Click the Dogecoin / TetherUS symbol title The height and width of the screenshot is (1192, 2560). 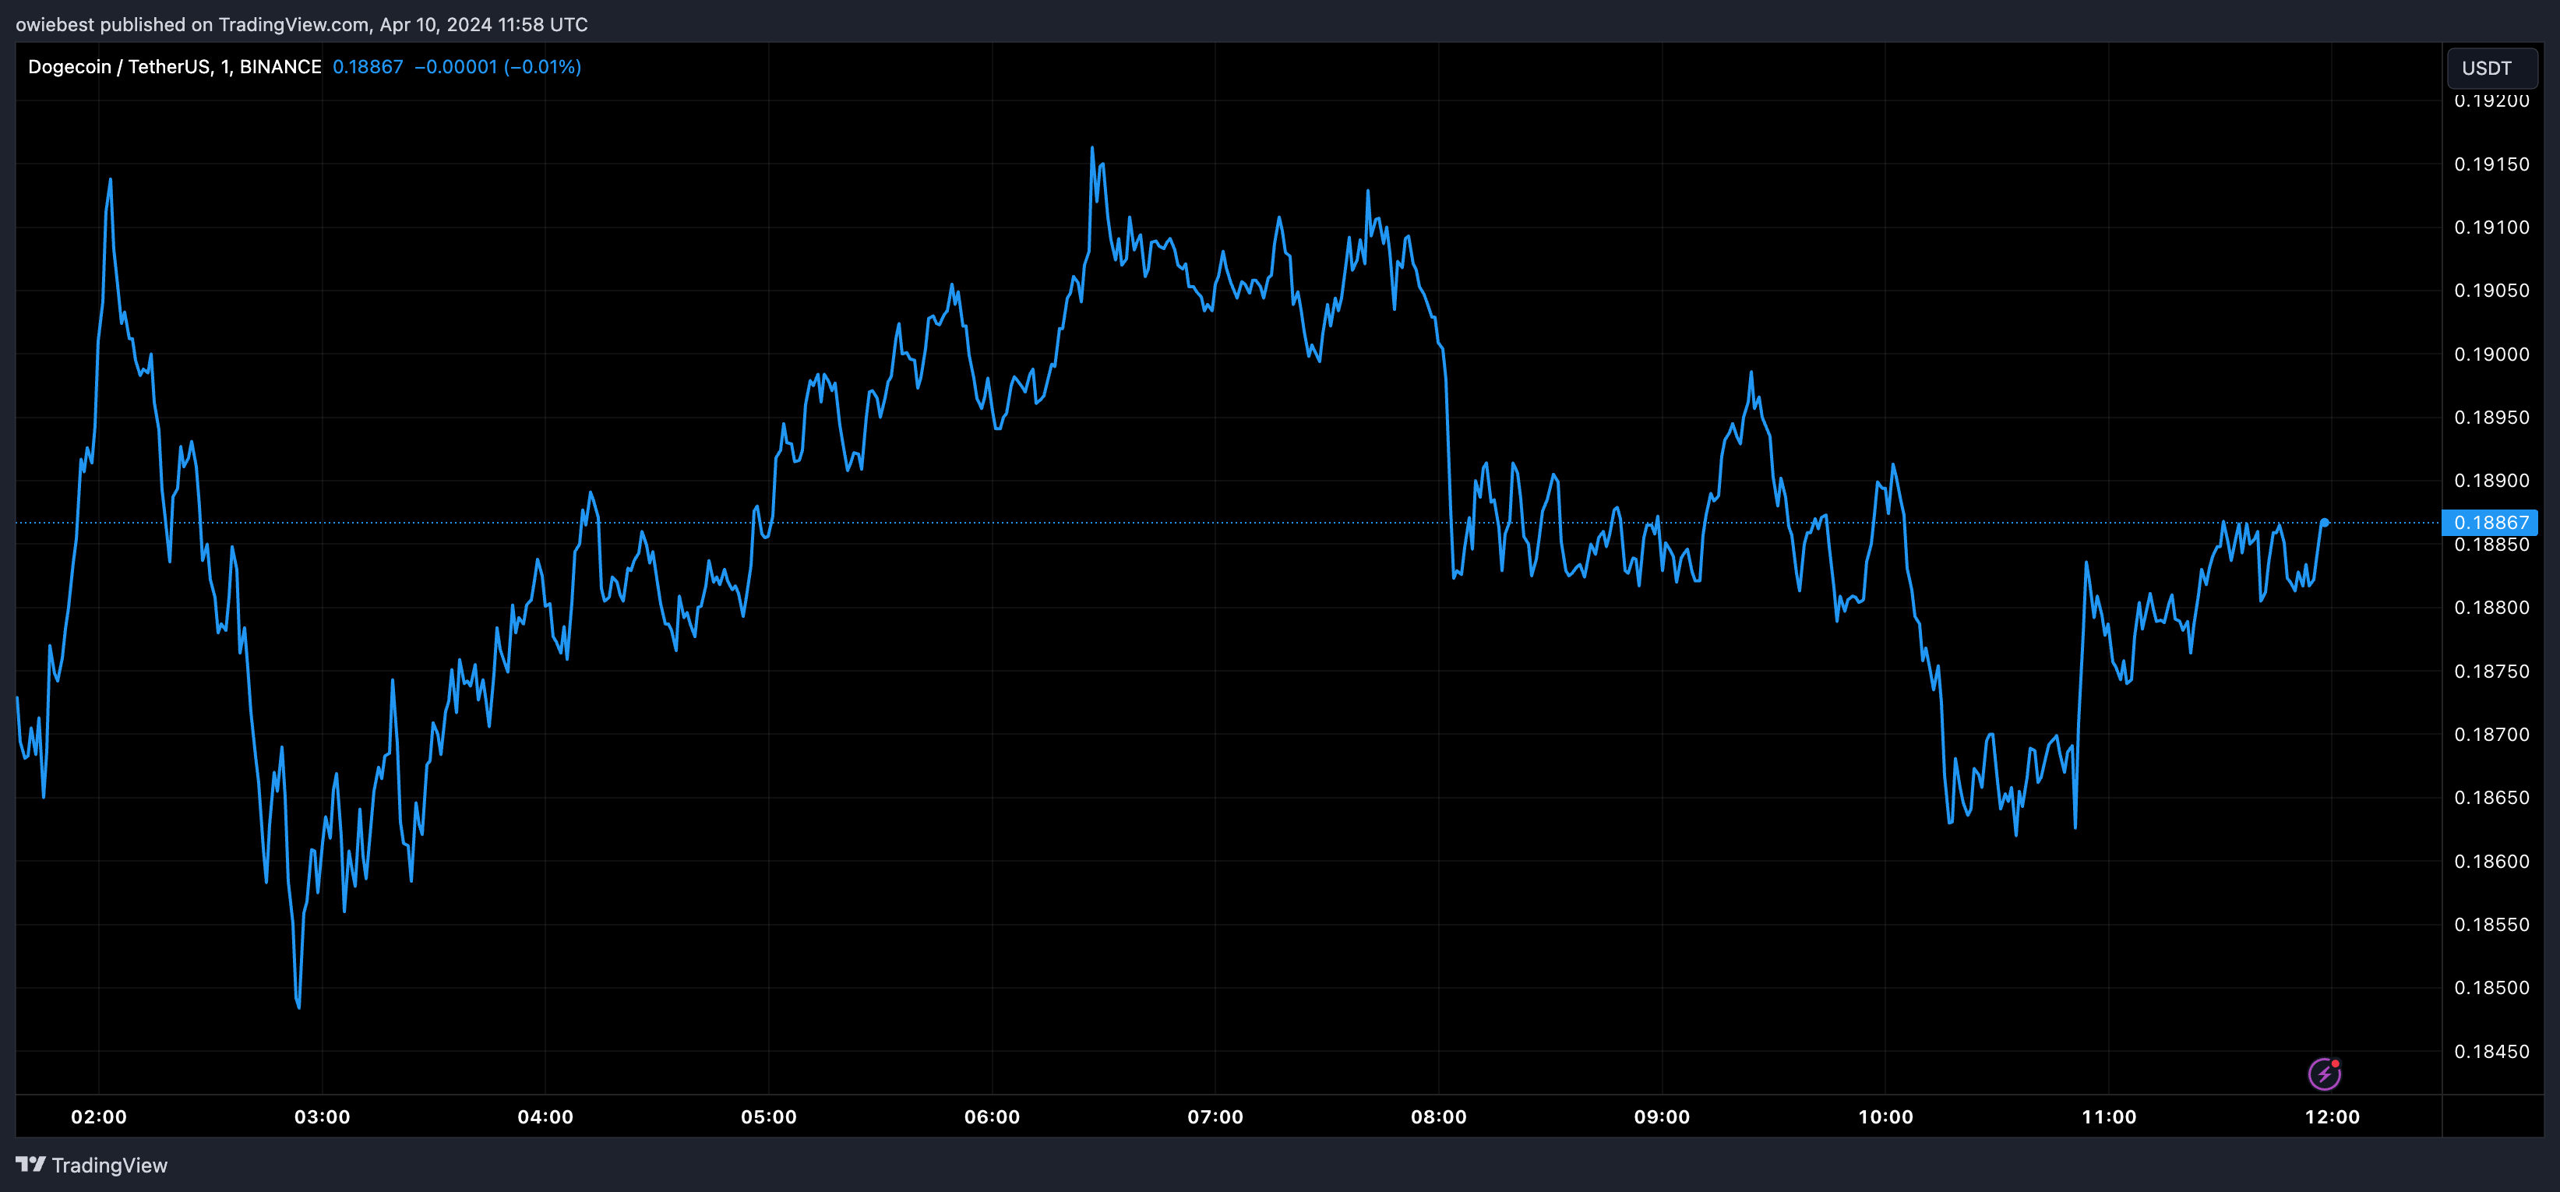(119, 66)
